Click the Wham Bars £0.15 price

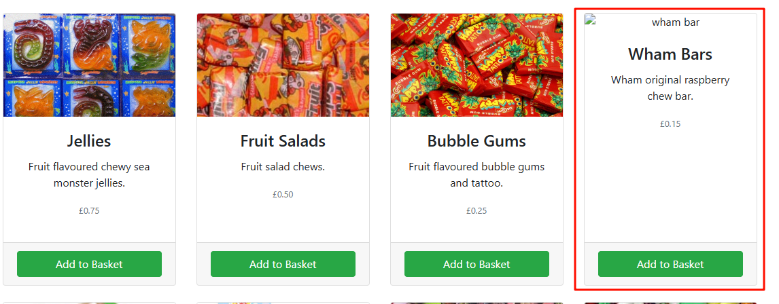670,124
